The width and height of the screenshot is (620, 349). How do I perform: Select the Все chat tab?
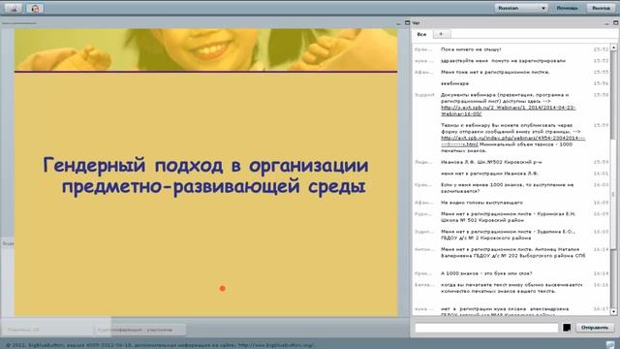tap(422, 35)
